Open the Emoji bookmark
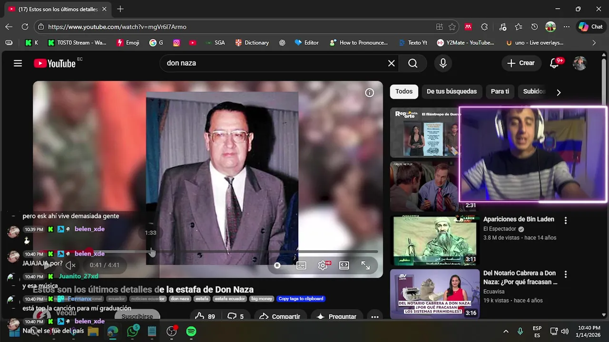Screen dimensions: 609x342 128,43
